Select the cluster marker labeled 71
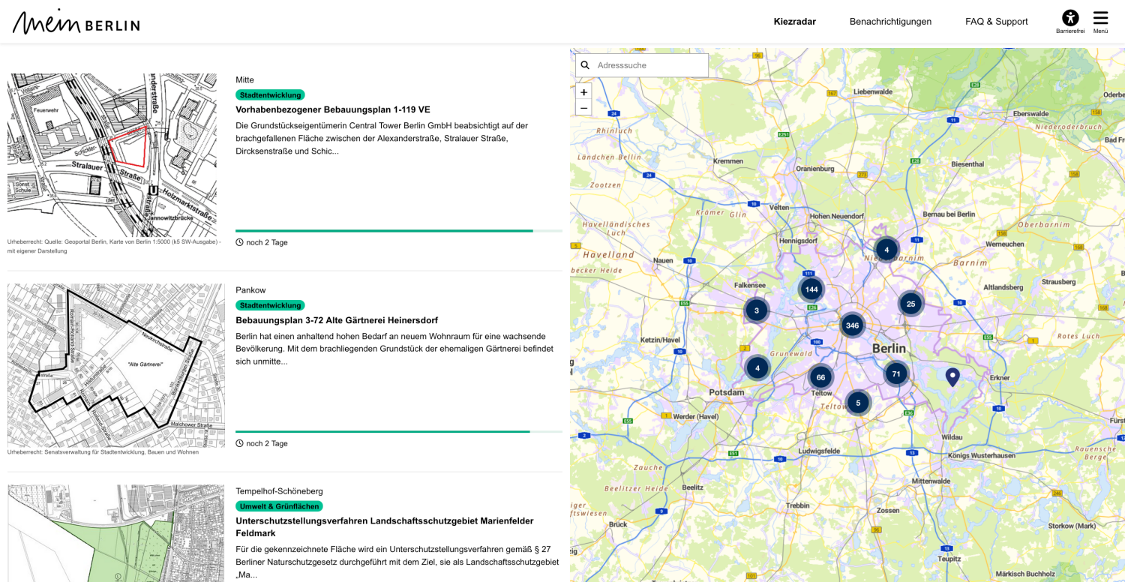Screen dimensions: 1125x582 point(896,373)
